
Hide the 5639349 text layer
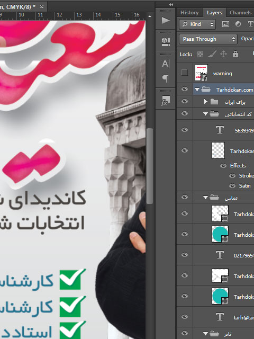coord(185,130)
